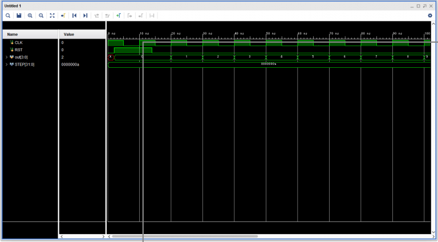Open waveform settings gear
Viewport: 438px width, 242px height.
coord(430,15)
